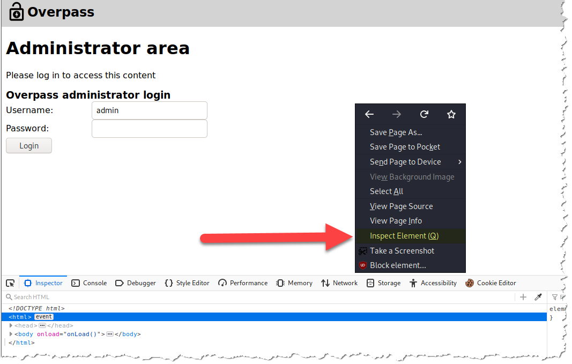This screenshot has height=364, width=572.
Task: Click the back arrow in context menu
Action: [x=369, y=114]
